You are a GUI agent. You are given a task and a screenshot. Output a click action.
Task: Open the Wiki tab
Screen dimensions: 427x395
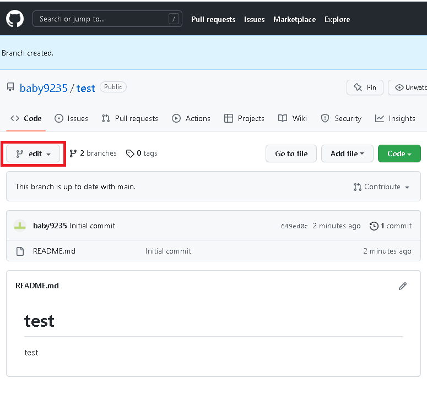coord(292,118)
